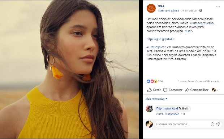Viewport: 224px width, 139px height.
Task: Open the emoji picker in comment box
Action: tap(212, 124)
